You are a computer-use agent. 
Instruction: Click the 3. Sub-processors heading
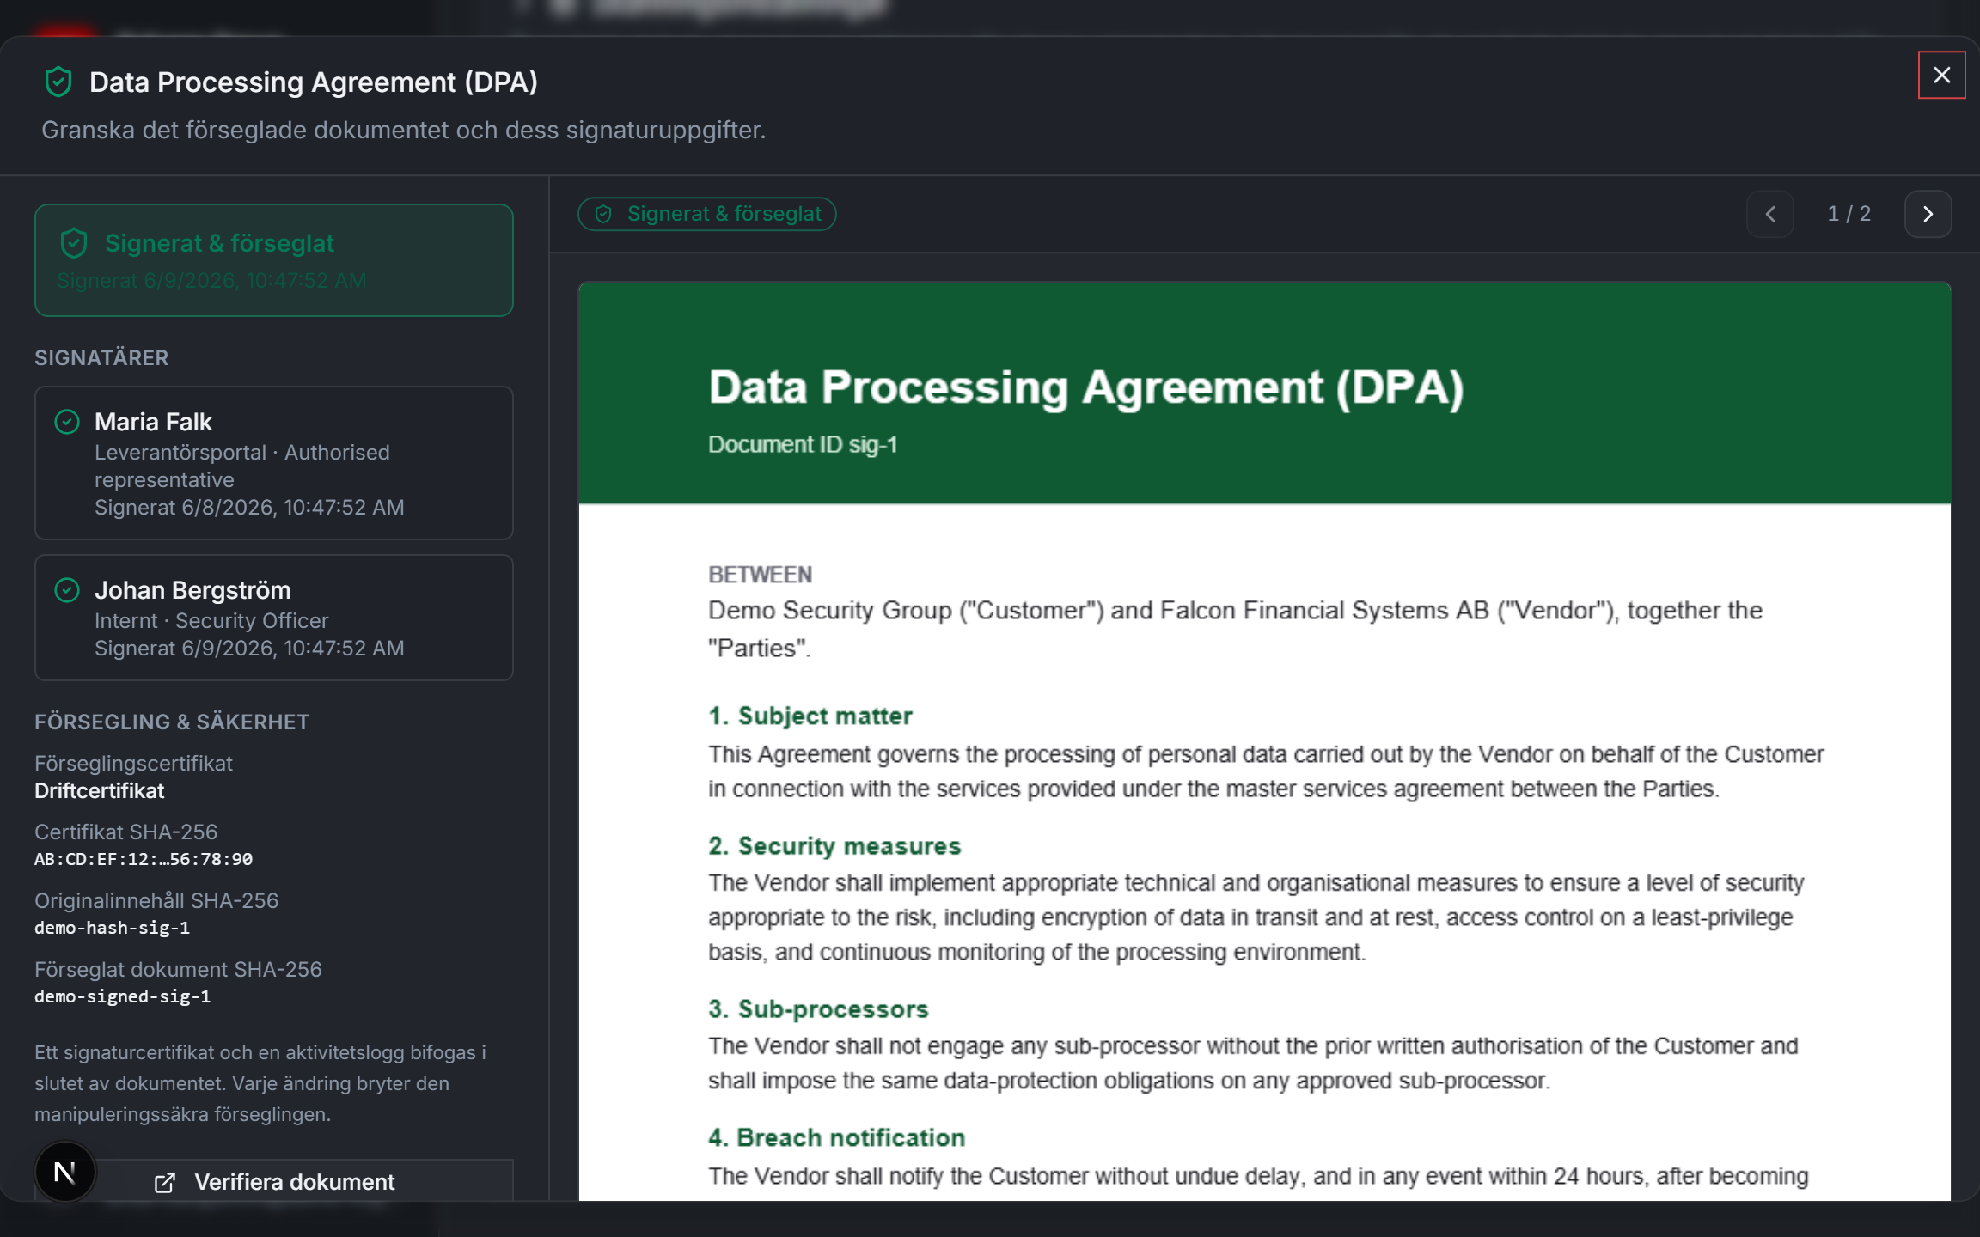pos(818,1008)
